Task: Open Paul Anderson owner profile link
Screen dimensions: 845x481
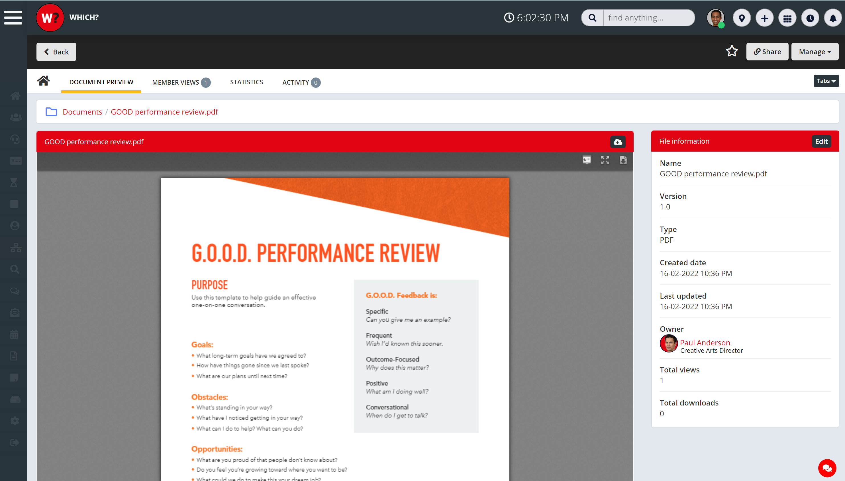Action: (x=705, y=343)
